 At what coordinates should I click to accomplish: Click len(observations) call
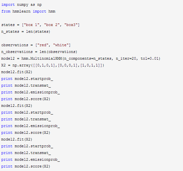[x=58, y=52]
